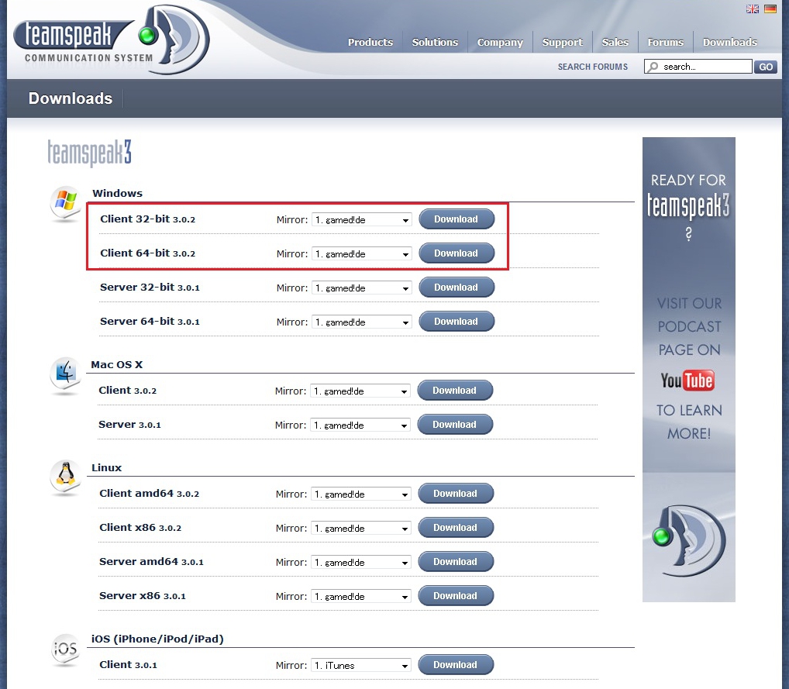Click the 'Client 64-bit 3.0.2' label
Image resolution: width=789 pixels, height=689 pixels.
pyautogui.click(x=147, y=253)
